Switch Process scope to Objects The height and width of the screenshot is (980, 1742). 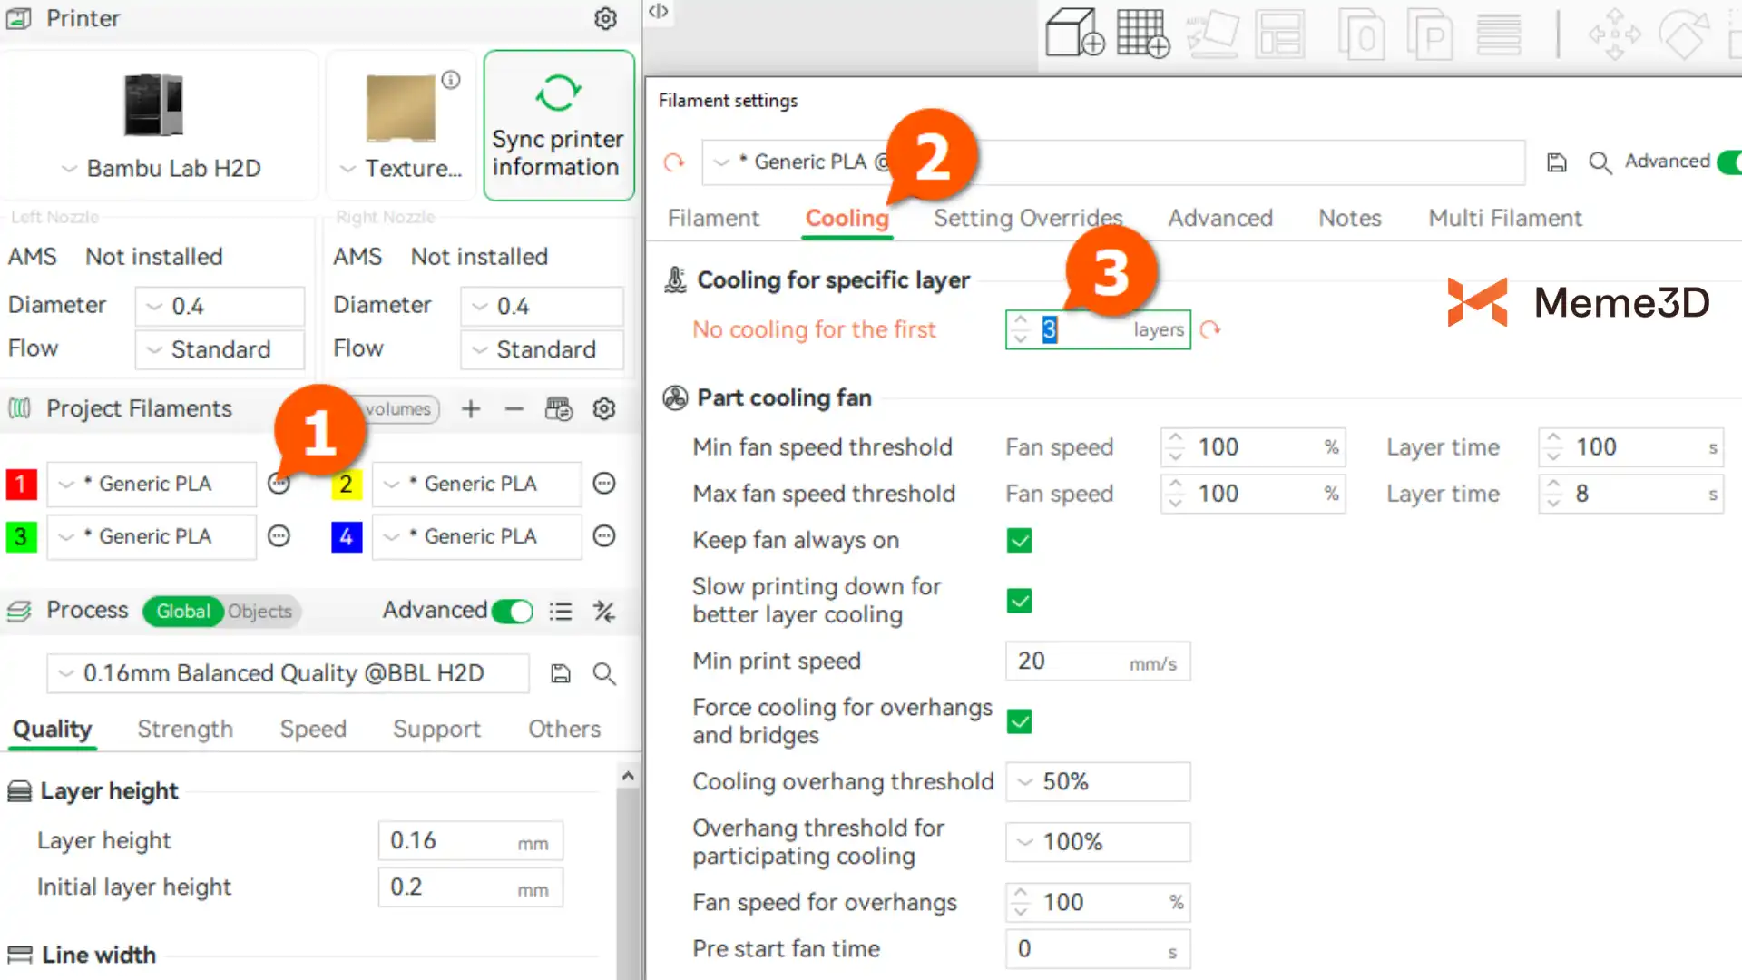click(x=259, y=612)
